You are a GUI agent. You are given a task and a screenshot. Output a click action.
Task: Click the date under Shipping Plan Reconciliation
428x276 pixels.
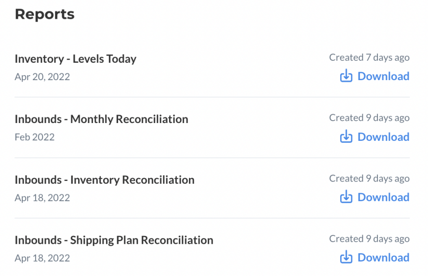coord(42,258)
